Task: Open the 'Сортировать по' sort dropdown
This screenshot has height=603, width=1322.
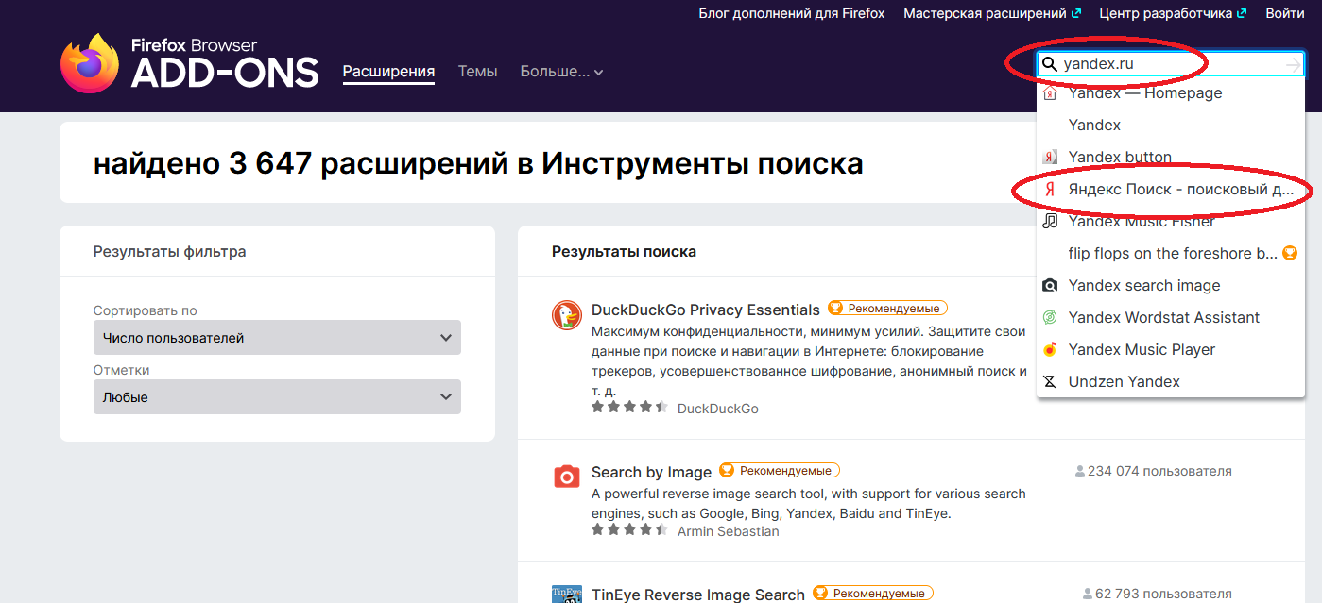Action: pos(277,338)
